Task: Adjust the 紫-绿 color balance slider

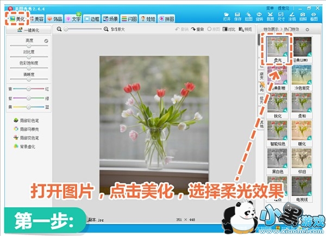Action: tap(29, 98)
